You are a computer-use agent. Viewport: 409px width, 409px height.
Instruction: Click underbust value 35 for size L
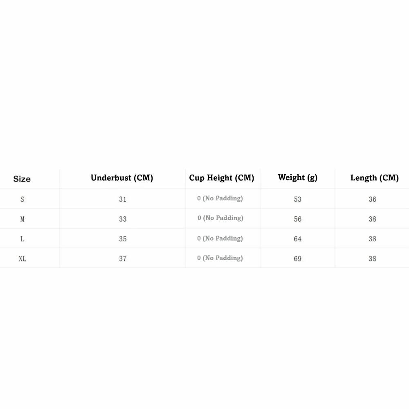(123, 239)
